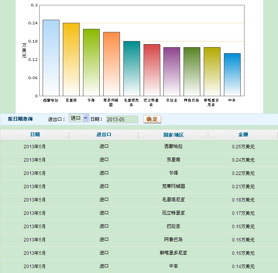
Task: Click the light blue 西撒哈拉 bar in chart
Action: coord(51,58)
